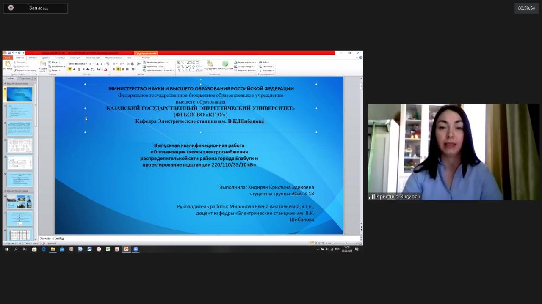Viewport: 542px width, 304px height.
Task: Save the presentation via quick access toolbar
Action: [9, 53]
